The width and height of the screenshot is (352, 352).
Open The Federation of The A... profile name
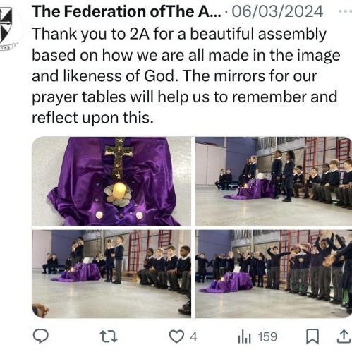[x=126, y=11]
